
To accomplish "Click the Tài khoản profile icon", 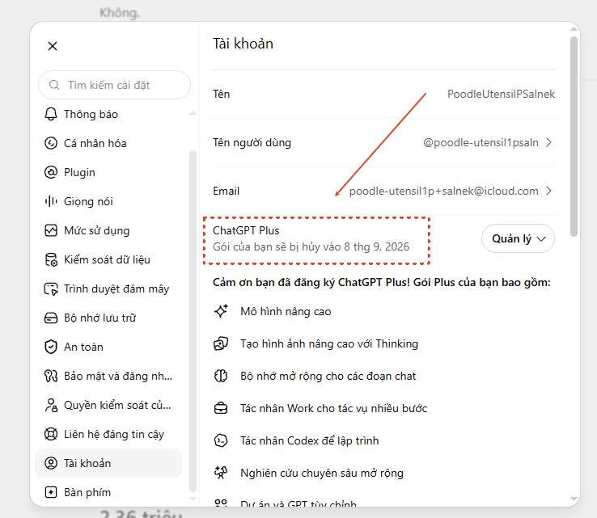I will 51,463.
